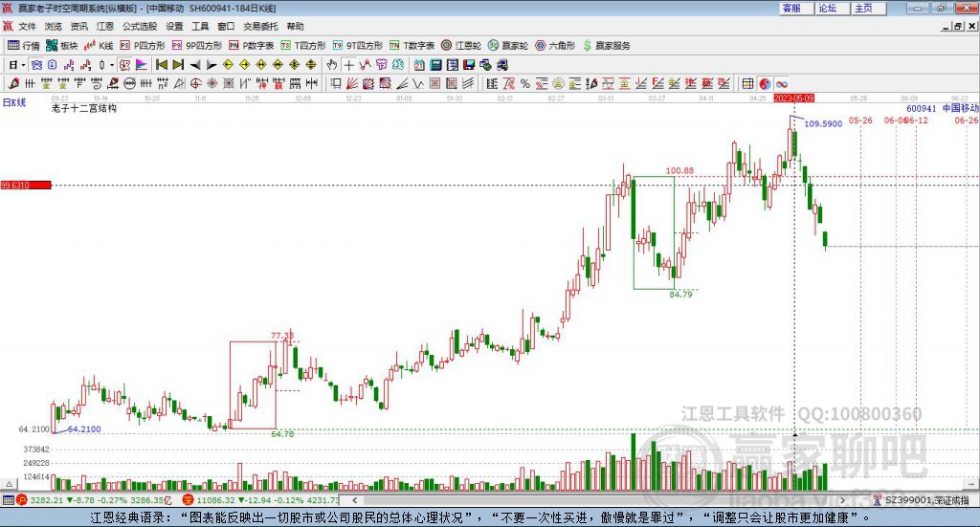
Task: Click the yin-yang symbol icon
Action: tap(765, 83)
